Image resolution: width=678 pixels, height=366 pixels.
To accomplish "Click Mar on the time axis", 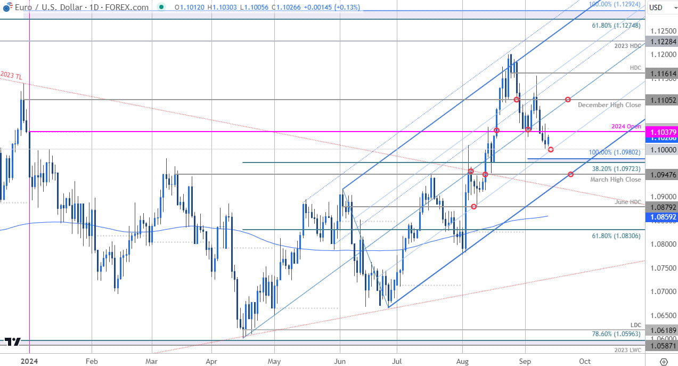I will pos(152,361).
